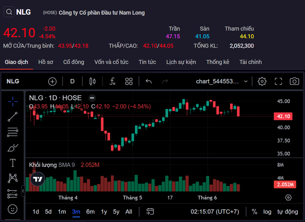Set chart range to 1d

[x=36, y=212]
